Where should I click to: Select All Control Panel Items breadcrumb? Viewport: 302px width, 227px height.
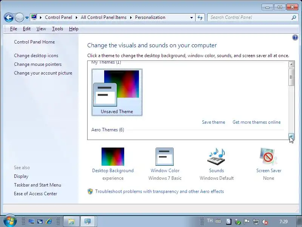click(103, 17)
